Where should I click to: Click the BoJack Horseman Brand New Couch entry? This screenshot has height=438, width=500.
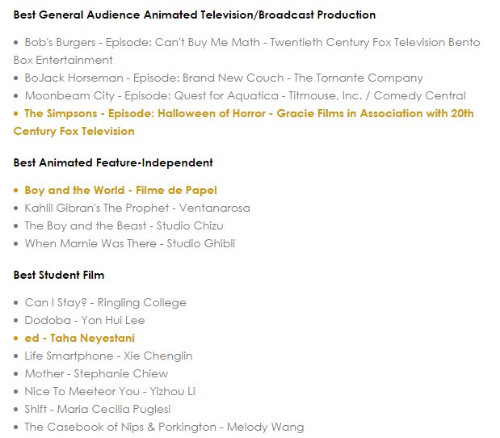[224, 78]
